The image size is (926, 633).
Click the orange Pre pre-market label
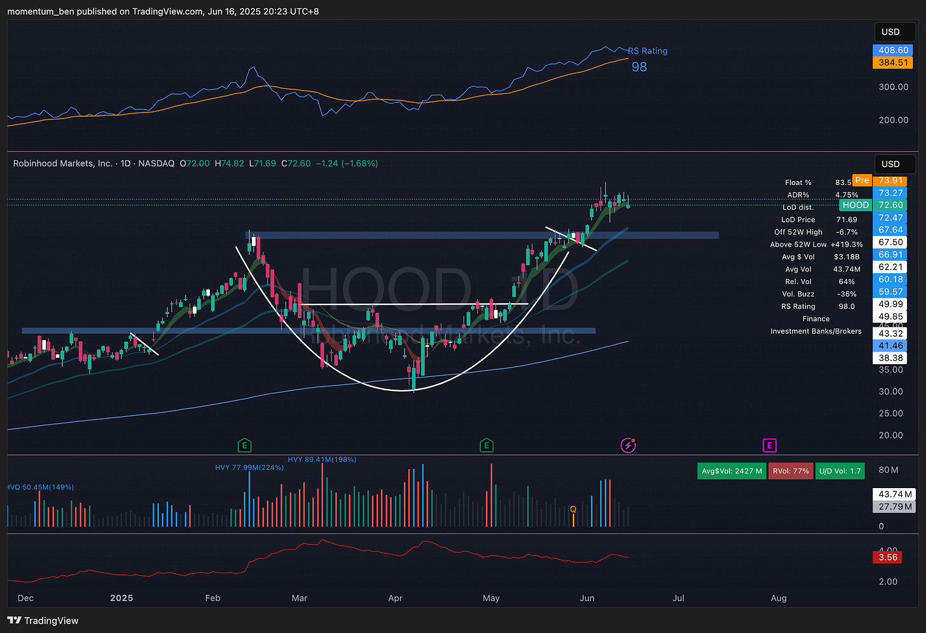862,180
